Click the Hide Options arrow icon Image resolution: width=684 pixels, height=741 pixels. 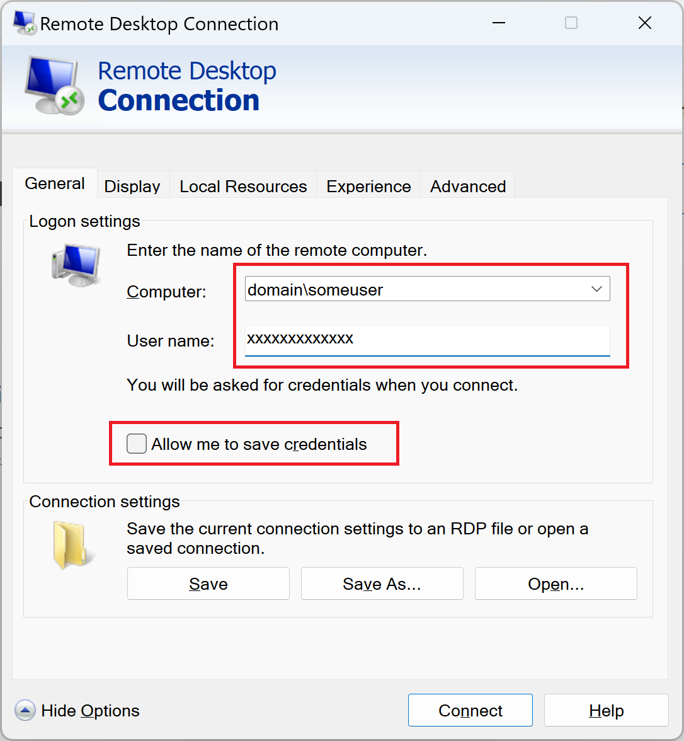pos(24,710)
